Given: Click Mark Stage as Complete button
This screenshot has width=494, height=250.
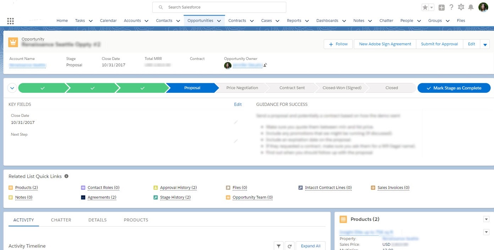Looking at the screenshot, I should tap(454, 88).
